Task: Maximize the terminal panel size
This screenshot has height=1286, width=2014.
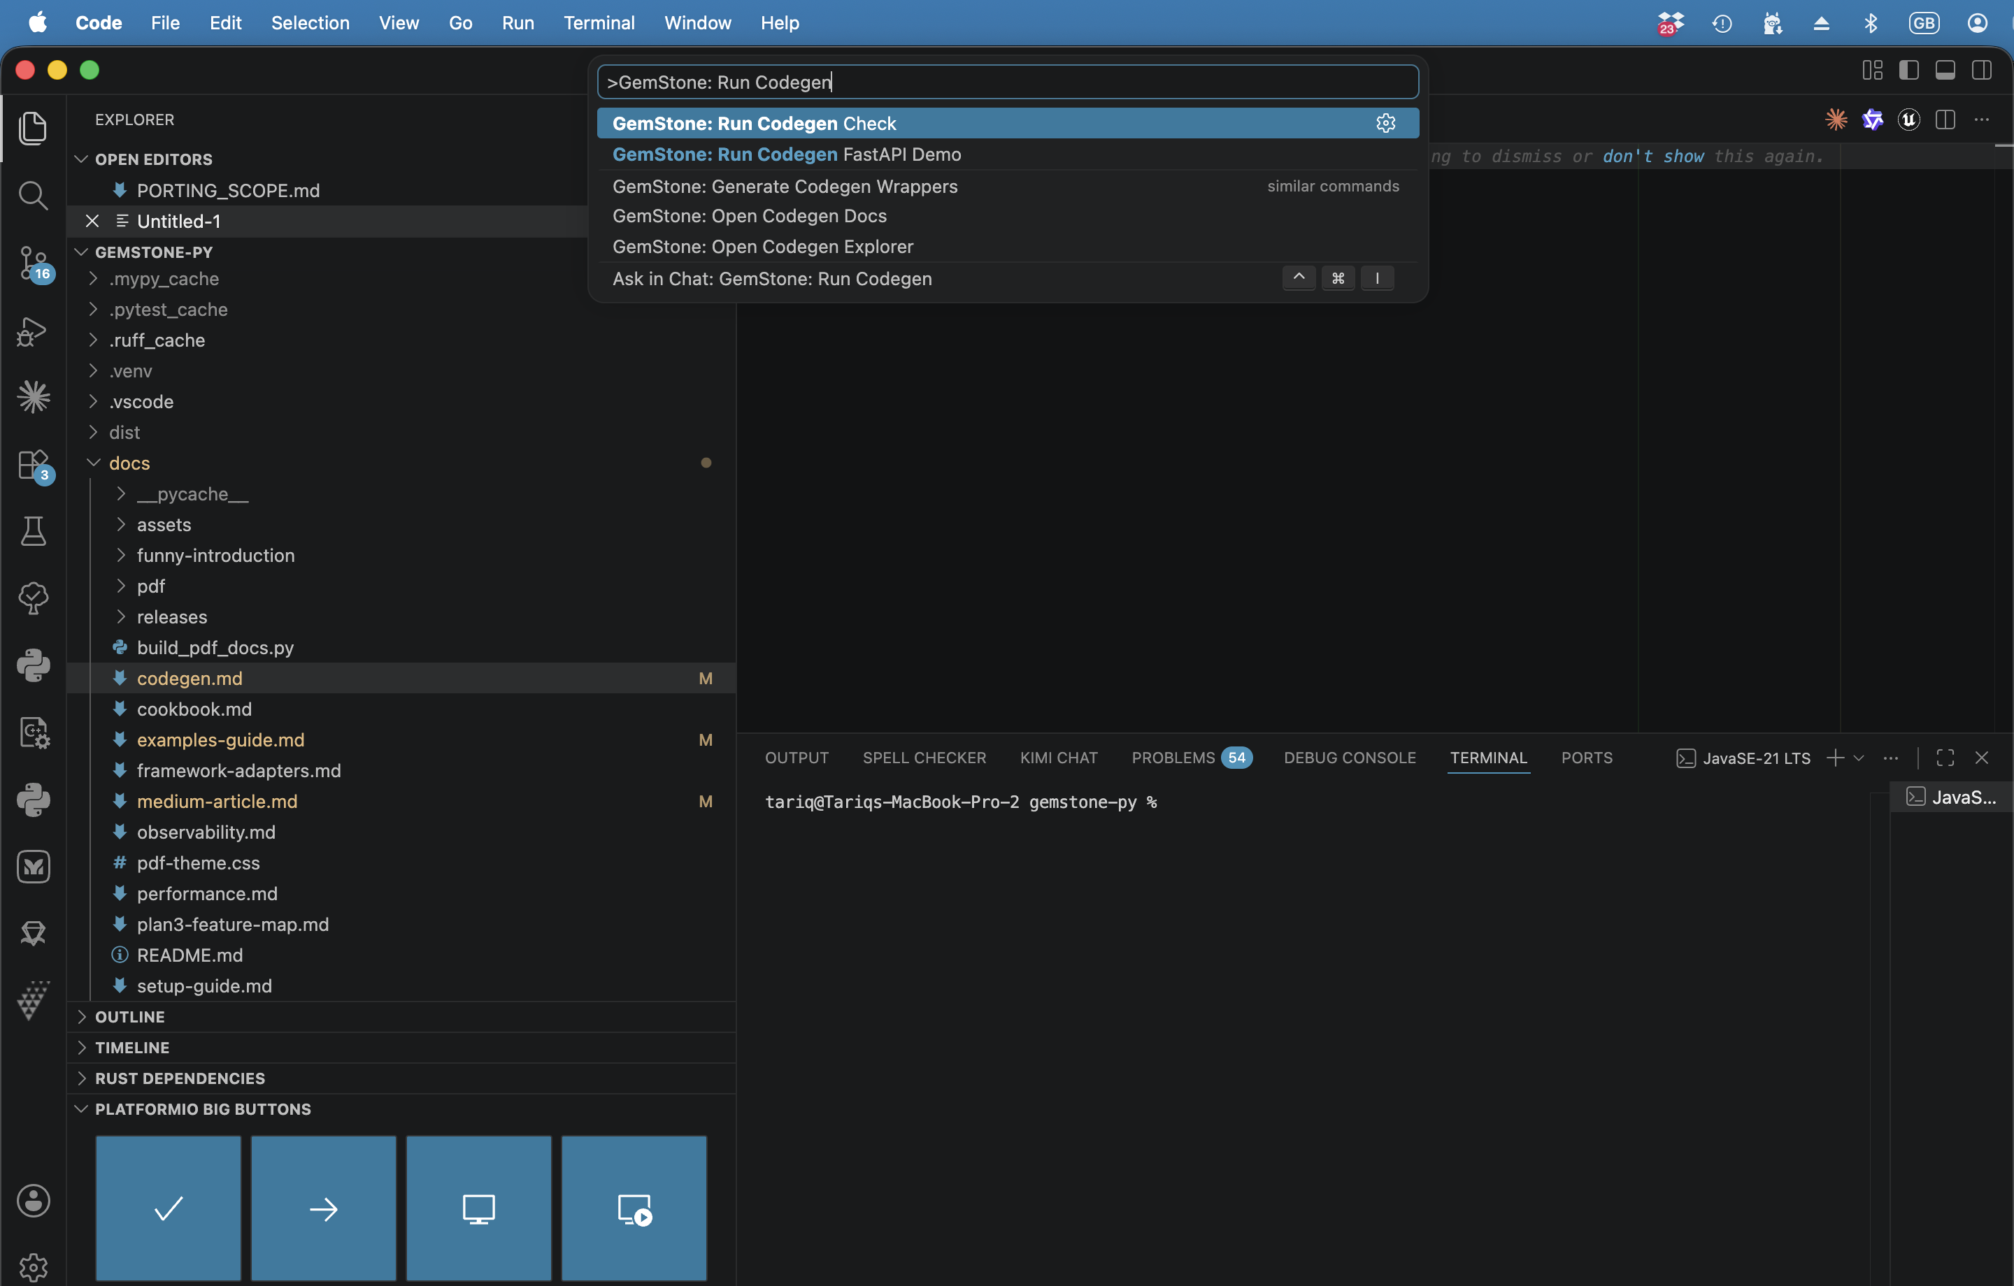Action: pyautogui.click(x=1945, y=758)
